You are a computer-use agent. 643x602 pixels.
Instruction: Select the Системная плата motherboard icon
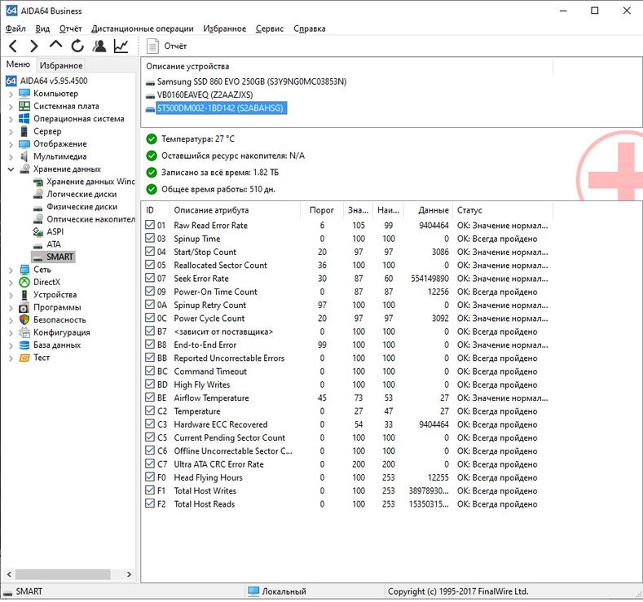tap(24, 106)
